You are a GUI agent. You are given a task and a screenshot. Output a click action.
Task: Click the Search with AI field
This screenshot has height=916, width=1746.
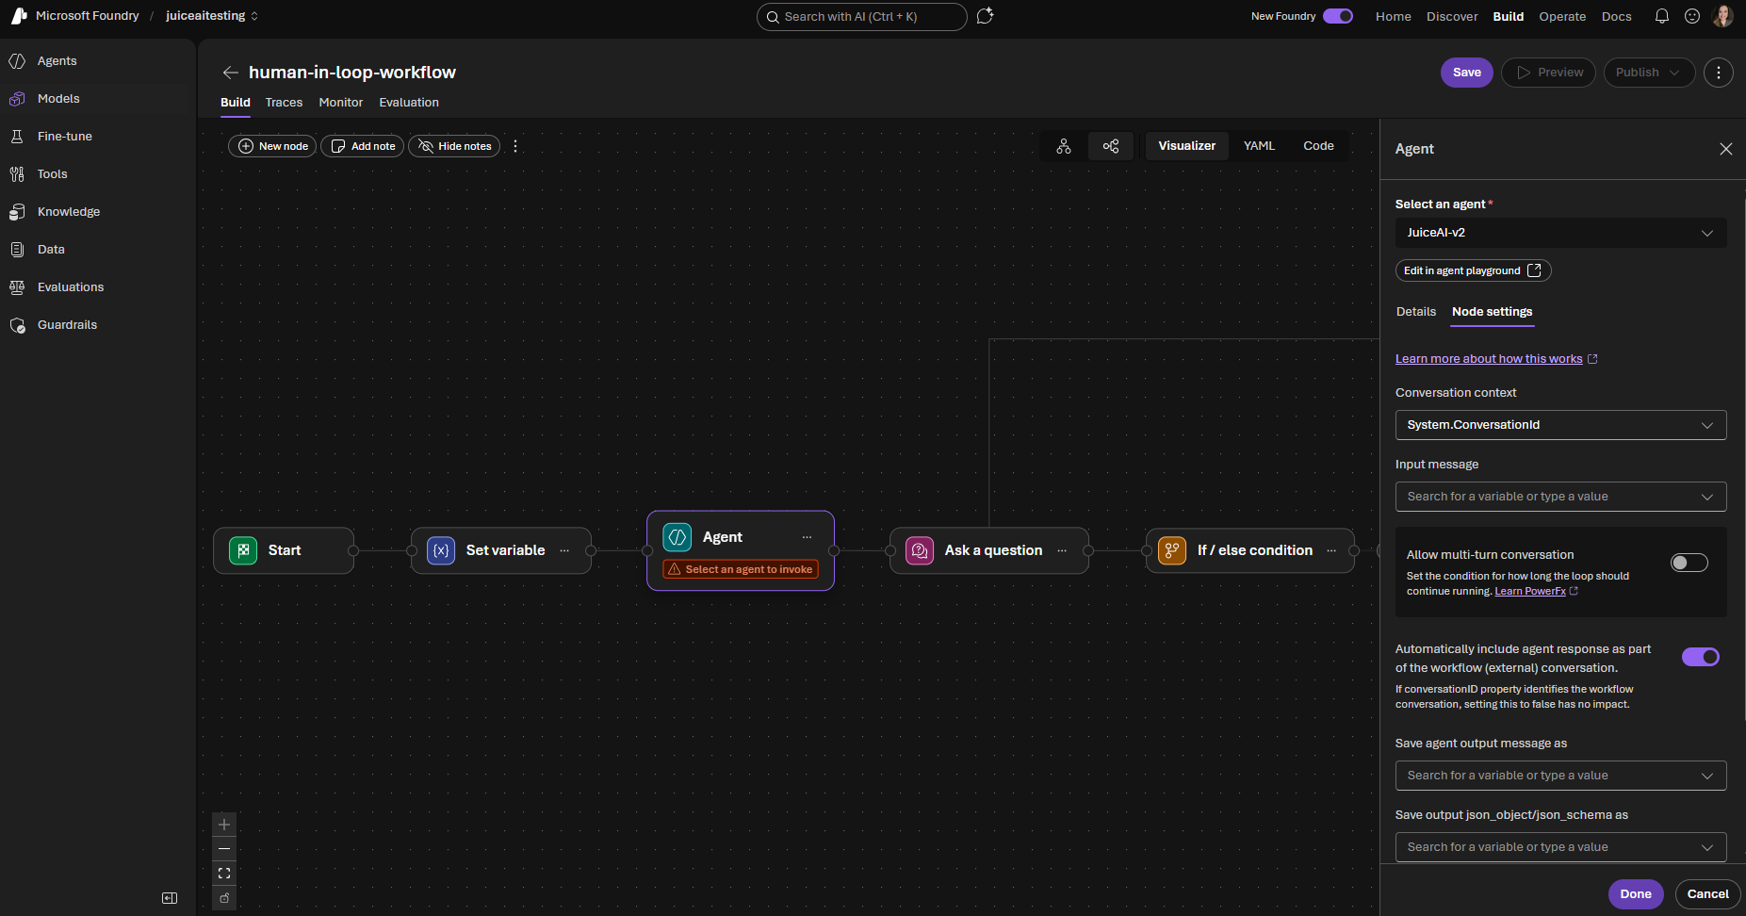click(x=862, y=17)
